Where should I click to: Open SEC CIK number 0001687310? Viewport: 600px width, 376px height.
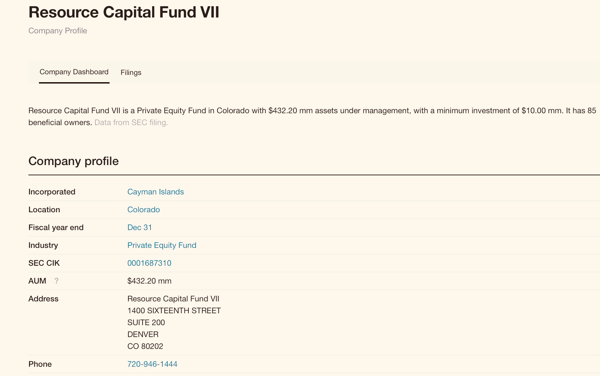coord(149,263)
